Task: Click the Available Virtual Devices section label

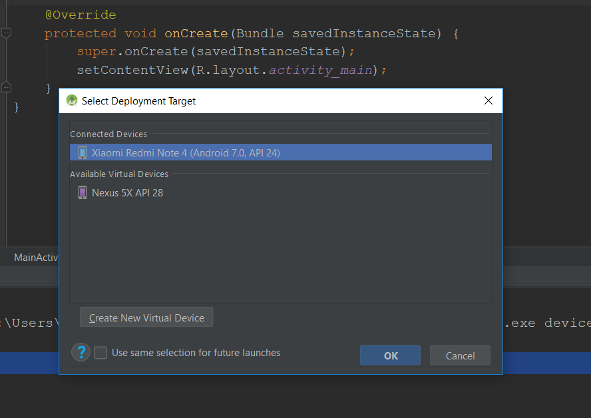Action: click(x=119, y=174)
